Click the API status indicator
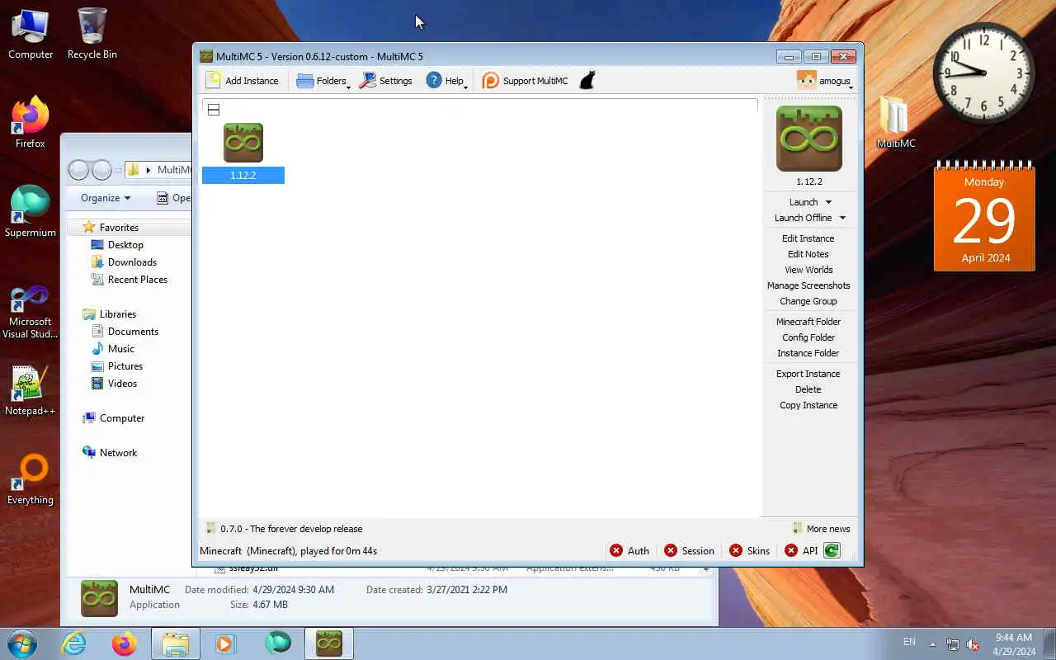The image size is (1056, 660). pyautogui.click(x=801, y=551)
